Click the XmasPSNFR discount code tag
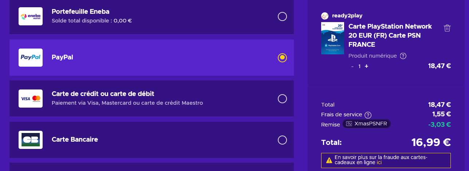Screen dimensions: 469x171 (367, 124)
